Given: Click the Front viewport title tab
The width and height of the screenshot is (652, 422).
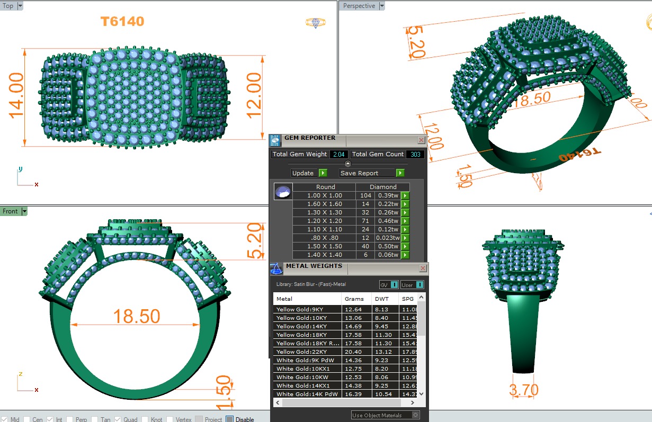Looking at the screenshot, I should 10,211.
